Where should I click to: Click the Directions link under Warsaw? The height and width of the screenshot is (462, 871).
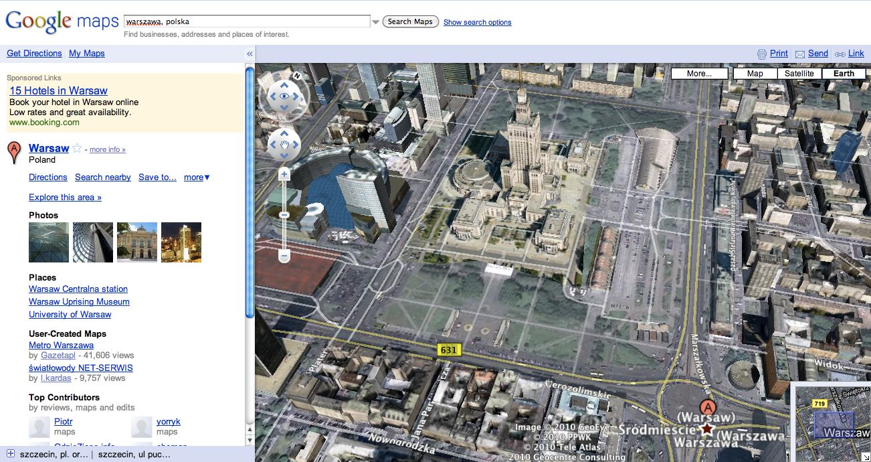tap(48, 177)
